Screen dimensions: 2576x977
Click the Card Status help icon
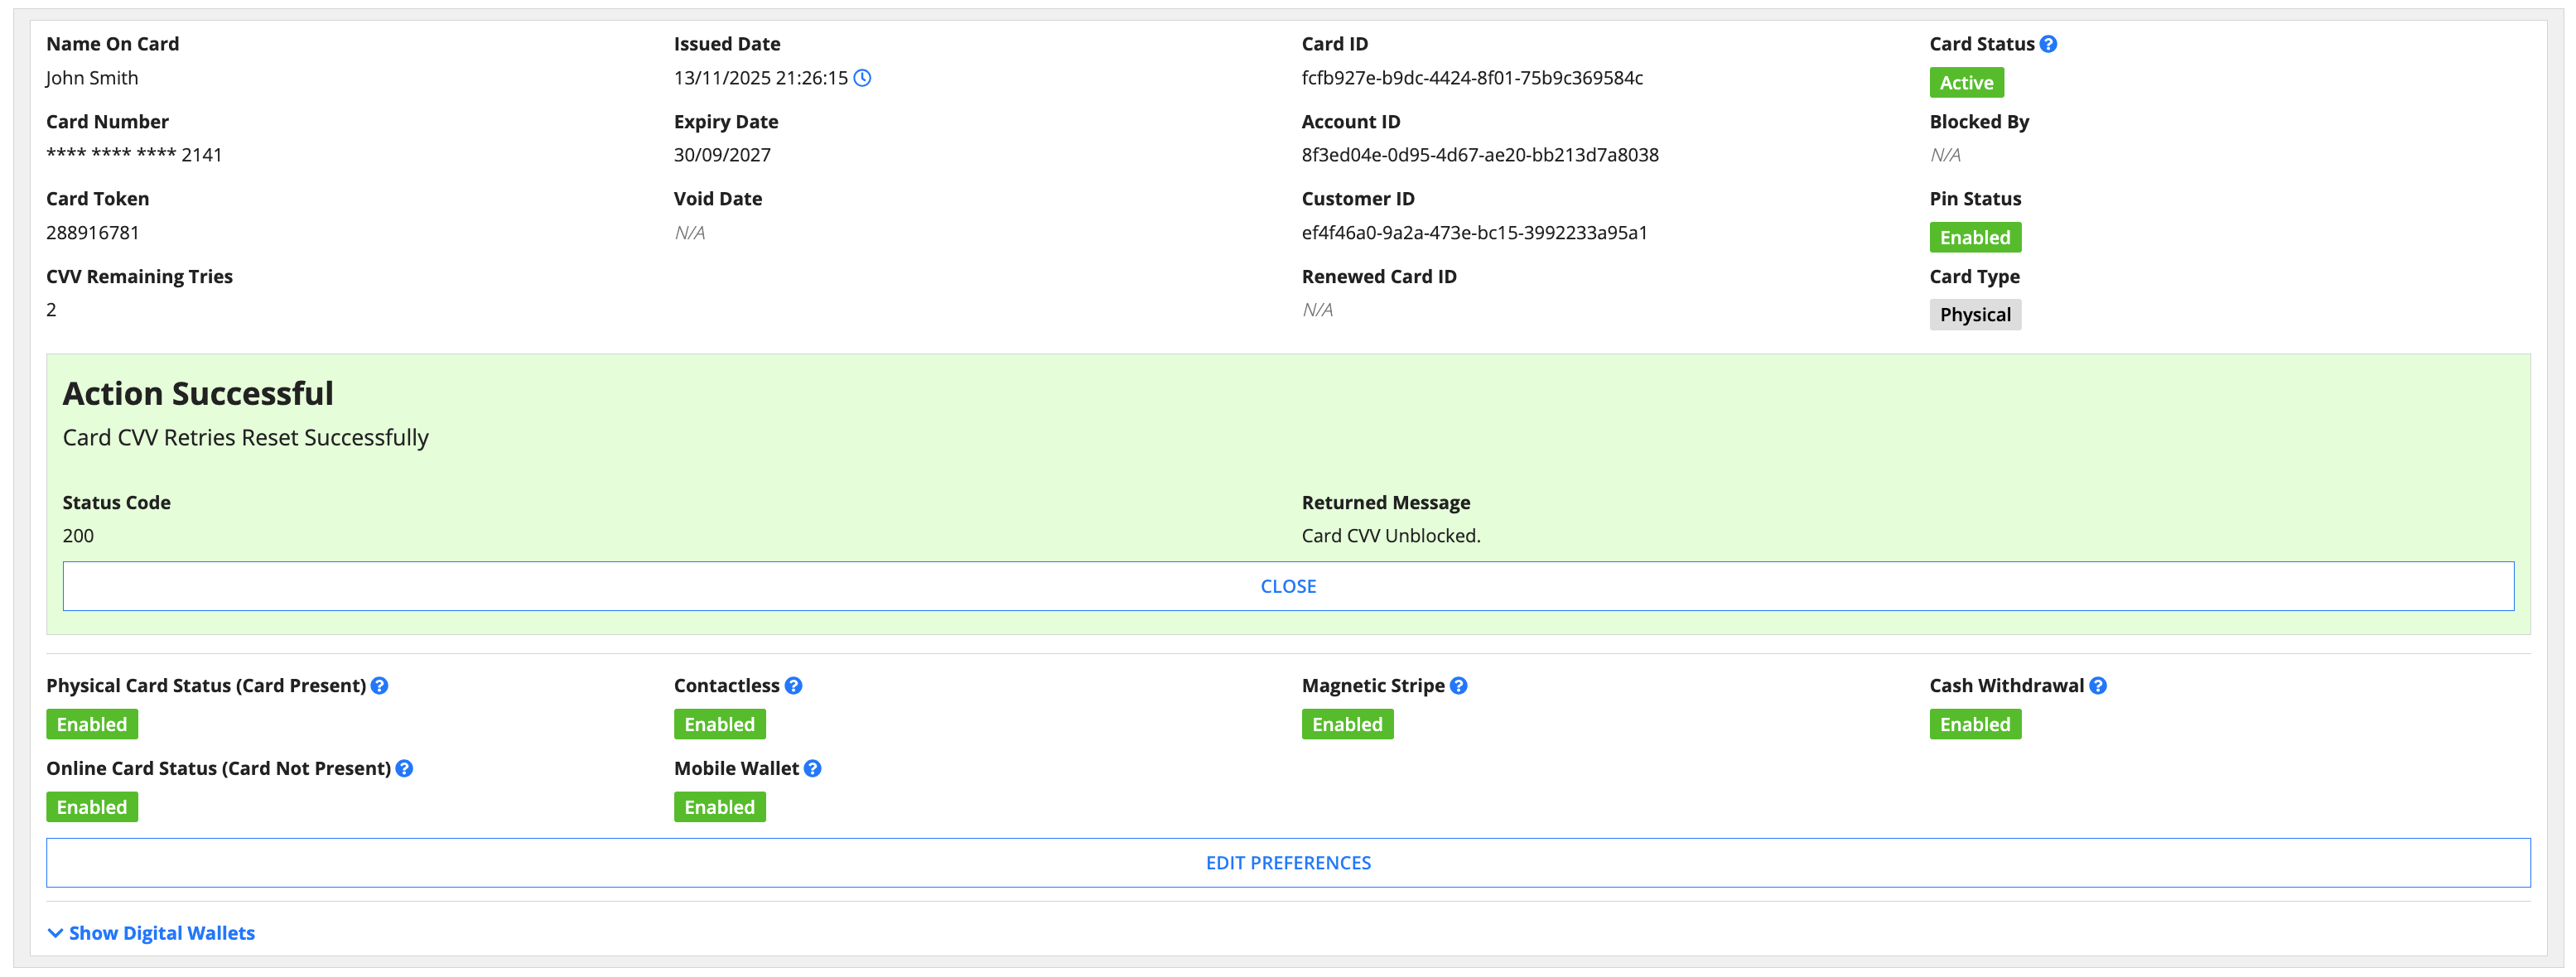(2048, 44)
